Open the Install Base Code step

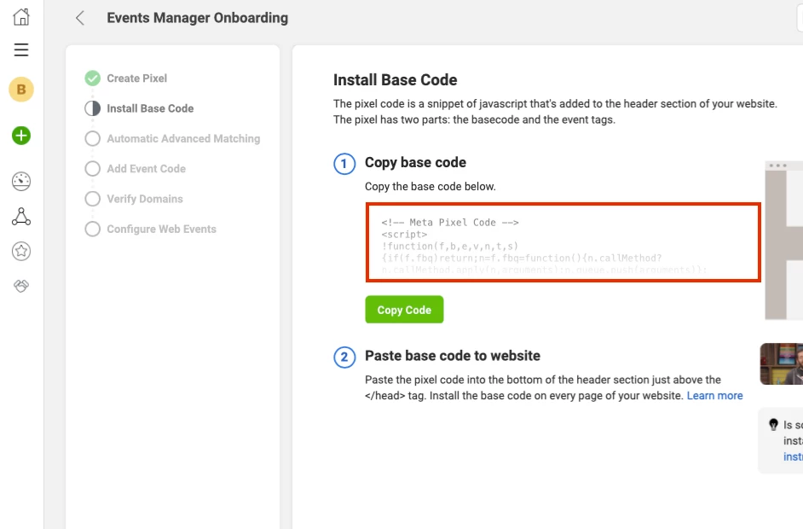pos(150,108)
